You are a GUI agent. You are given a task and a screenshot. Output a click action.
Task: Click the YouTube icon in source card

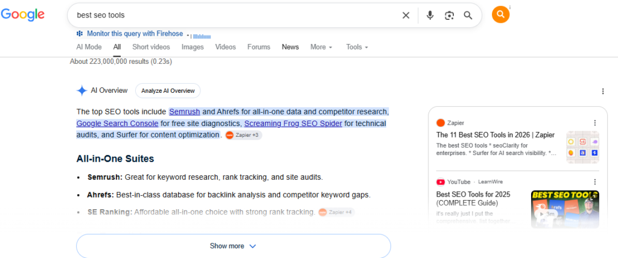[x=441, y=182]
